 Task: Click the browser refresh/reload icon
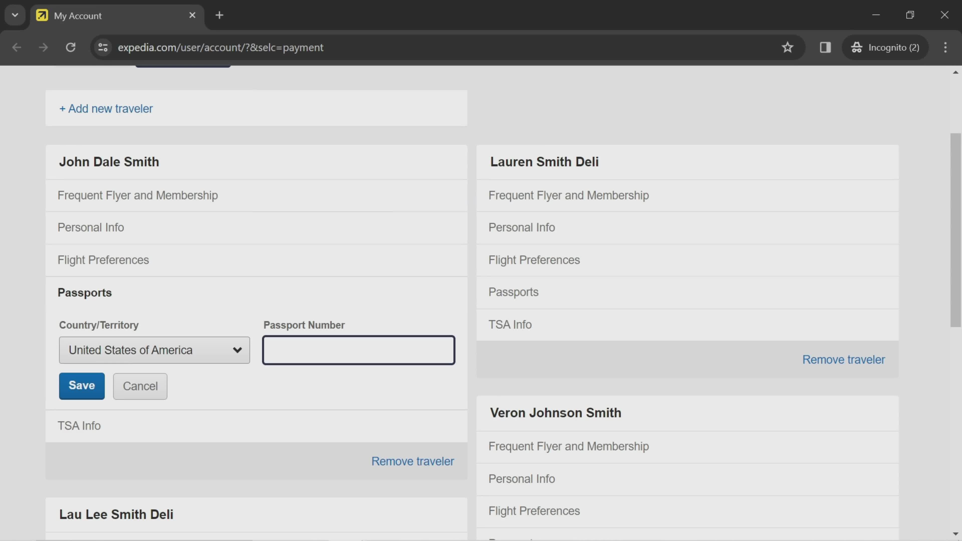pos(71,47)
